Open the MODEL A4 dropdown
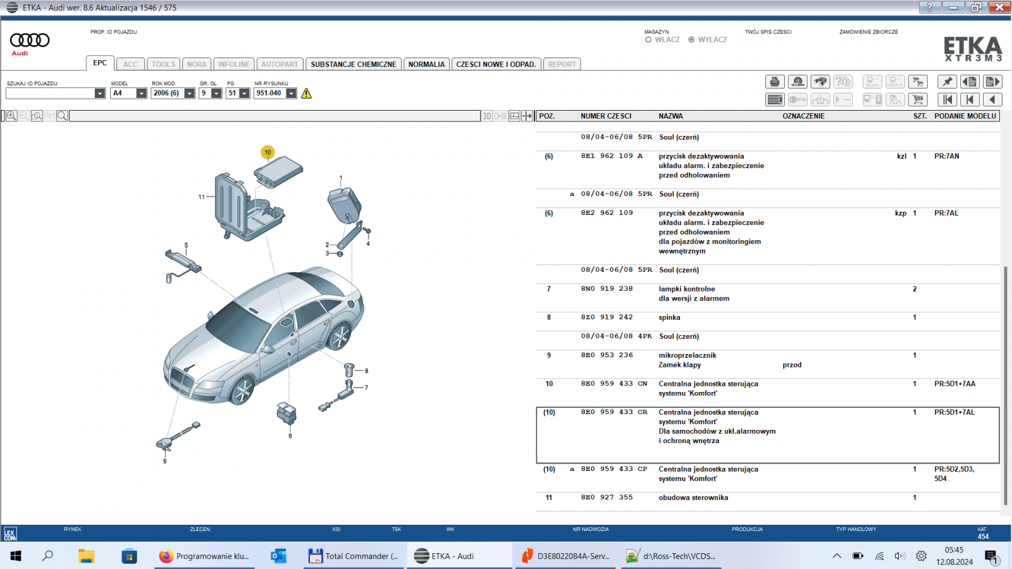Viewport: 1012px width, 569px height. tap(141, 93)
